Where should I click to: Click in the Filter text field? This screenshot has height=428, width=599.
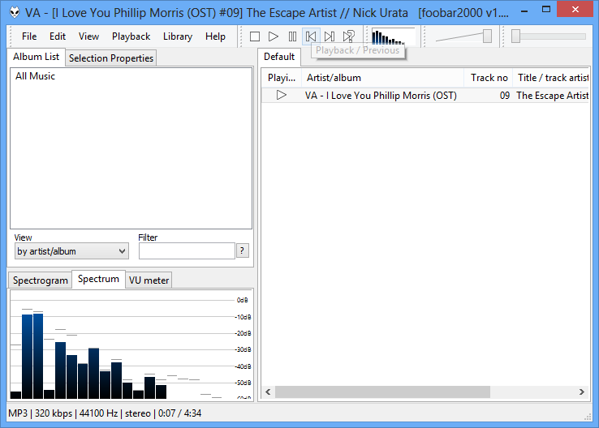(186, 251)
